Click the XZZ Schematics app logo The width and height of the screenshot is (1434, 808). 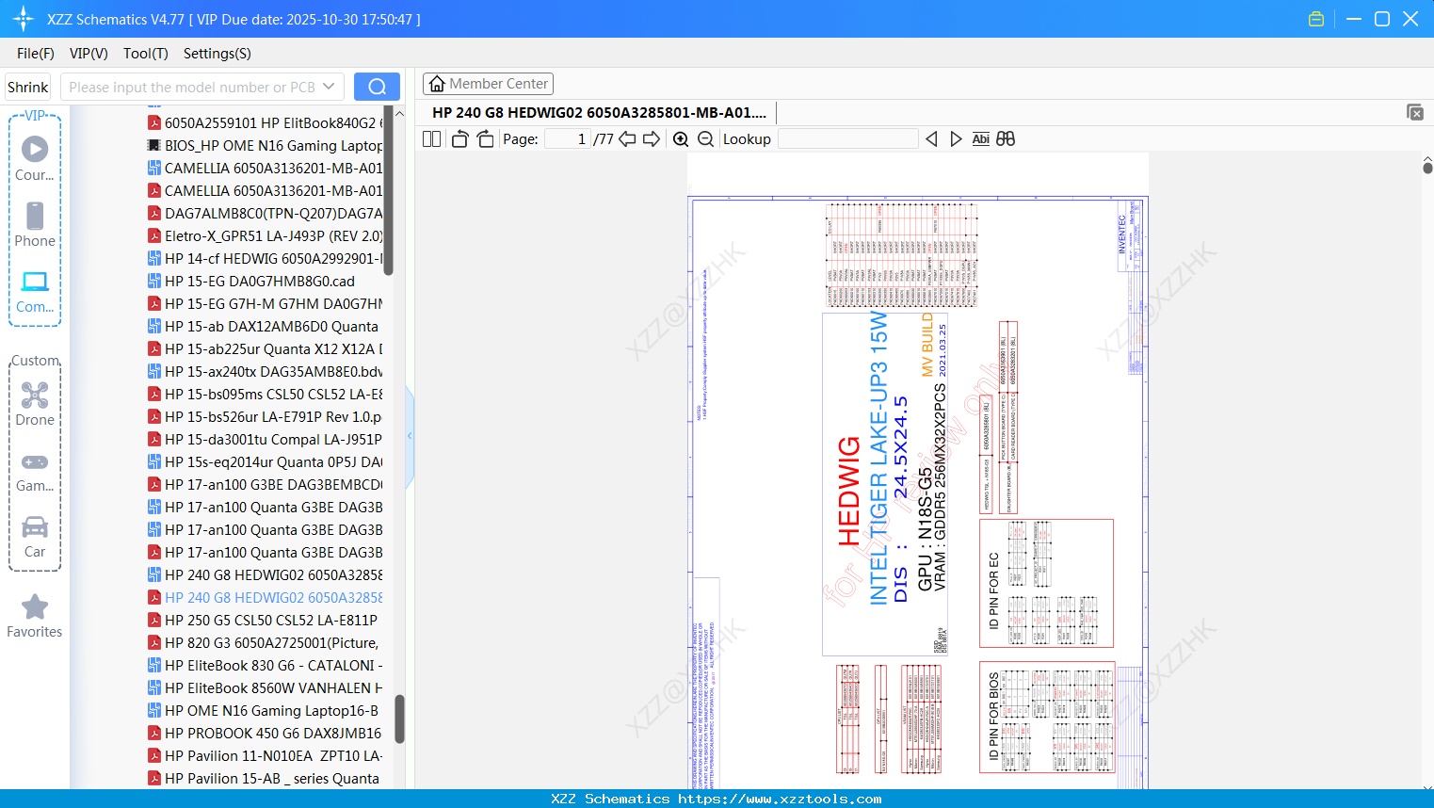(24, 19)
